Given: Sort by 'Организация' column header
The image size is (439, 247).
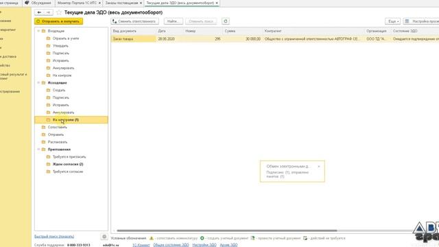Looking at the screenshot, I should click(x=377, y=31).
